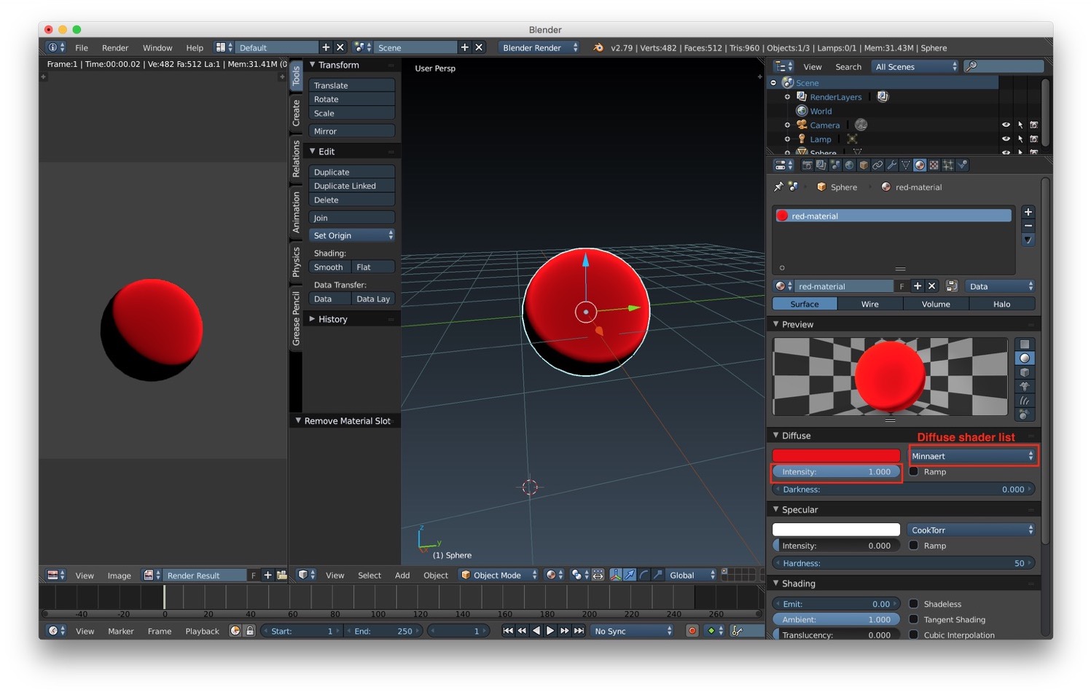Screen dimensions: 1091x695
Task: Click the Translate button
Action: pos(352,85)
